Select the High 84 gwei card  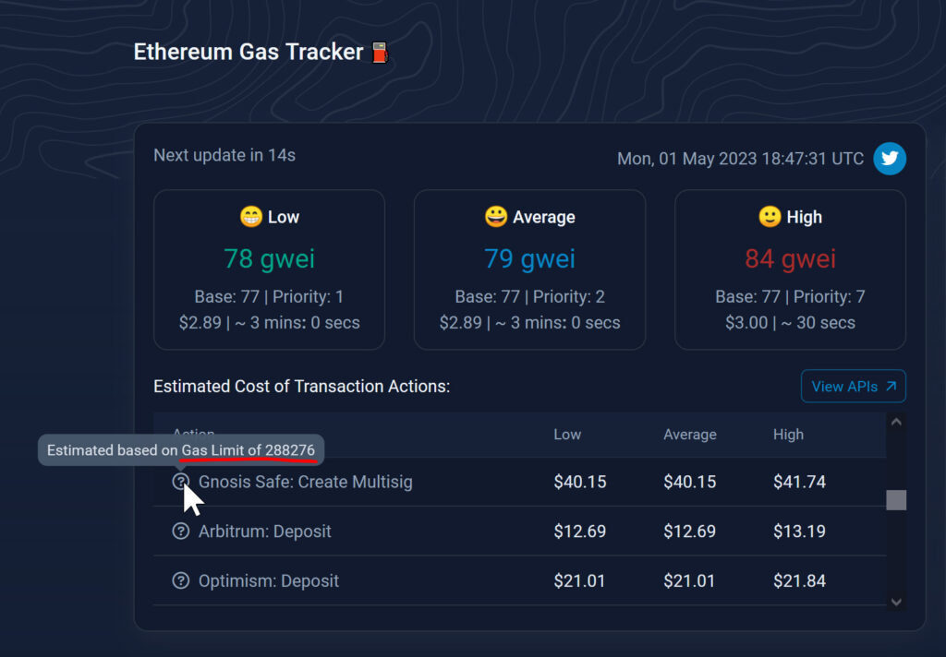[x=790, y=269]
